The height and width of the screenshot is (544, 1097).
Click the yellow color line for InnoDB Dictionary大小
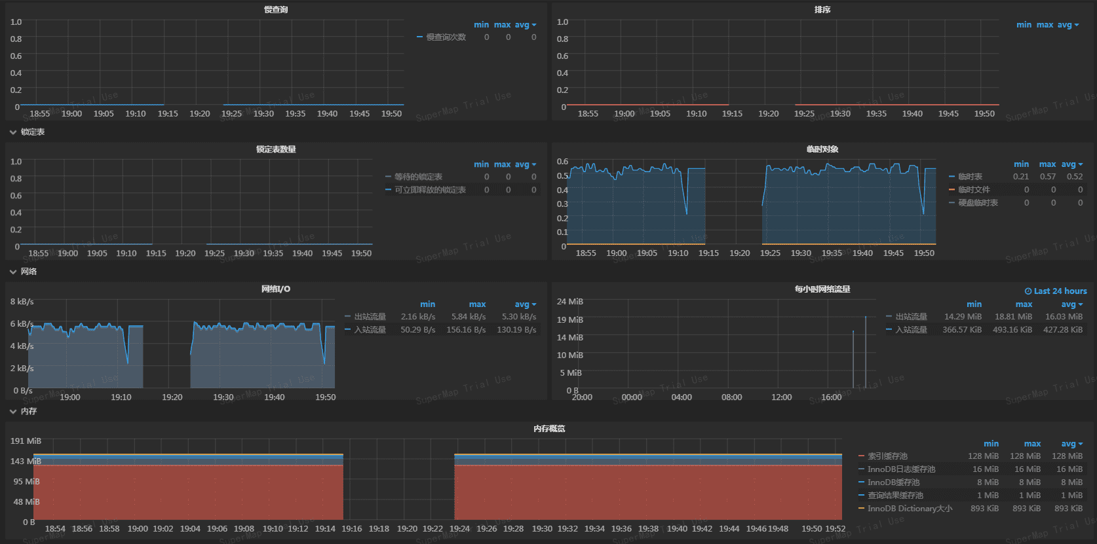862,509
